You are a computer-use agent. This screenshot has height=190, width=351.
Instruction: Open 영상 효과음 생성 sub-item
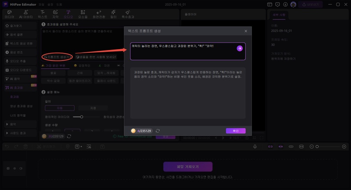click(x=21, y=106)
